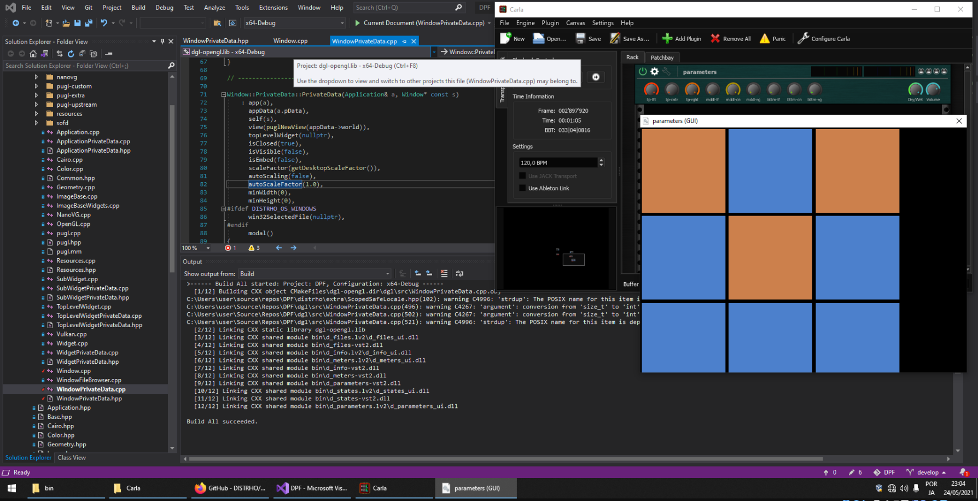The image size is (978, 501).
Task: Click the Panic button in Carla
Action: 772,38
